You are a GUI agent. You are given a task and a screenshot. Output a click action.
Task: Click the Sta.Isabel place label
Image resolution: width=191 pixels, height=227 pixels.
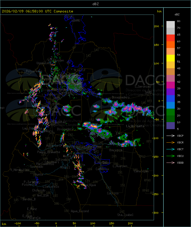point(125,215)
